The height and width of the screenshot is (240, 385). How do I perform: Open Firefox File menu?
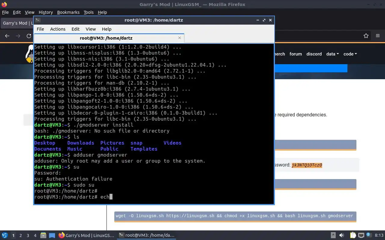coord(5,12)
